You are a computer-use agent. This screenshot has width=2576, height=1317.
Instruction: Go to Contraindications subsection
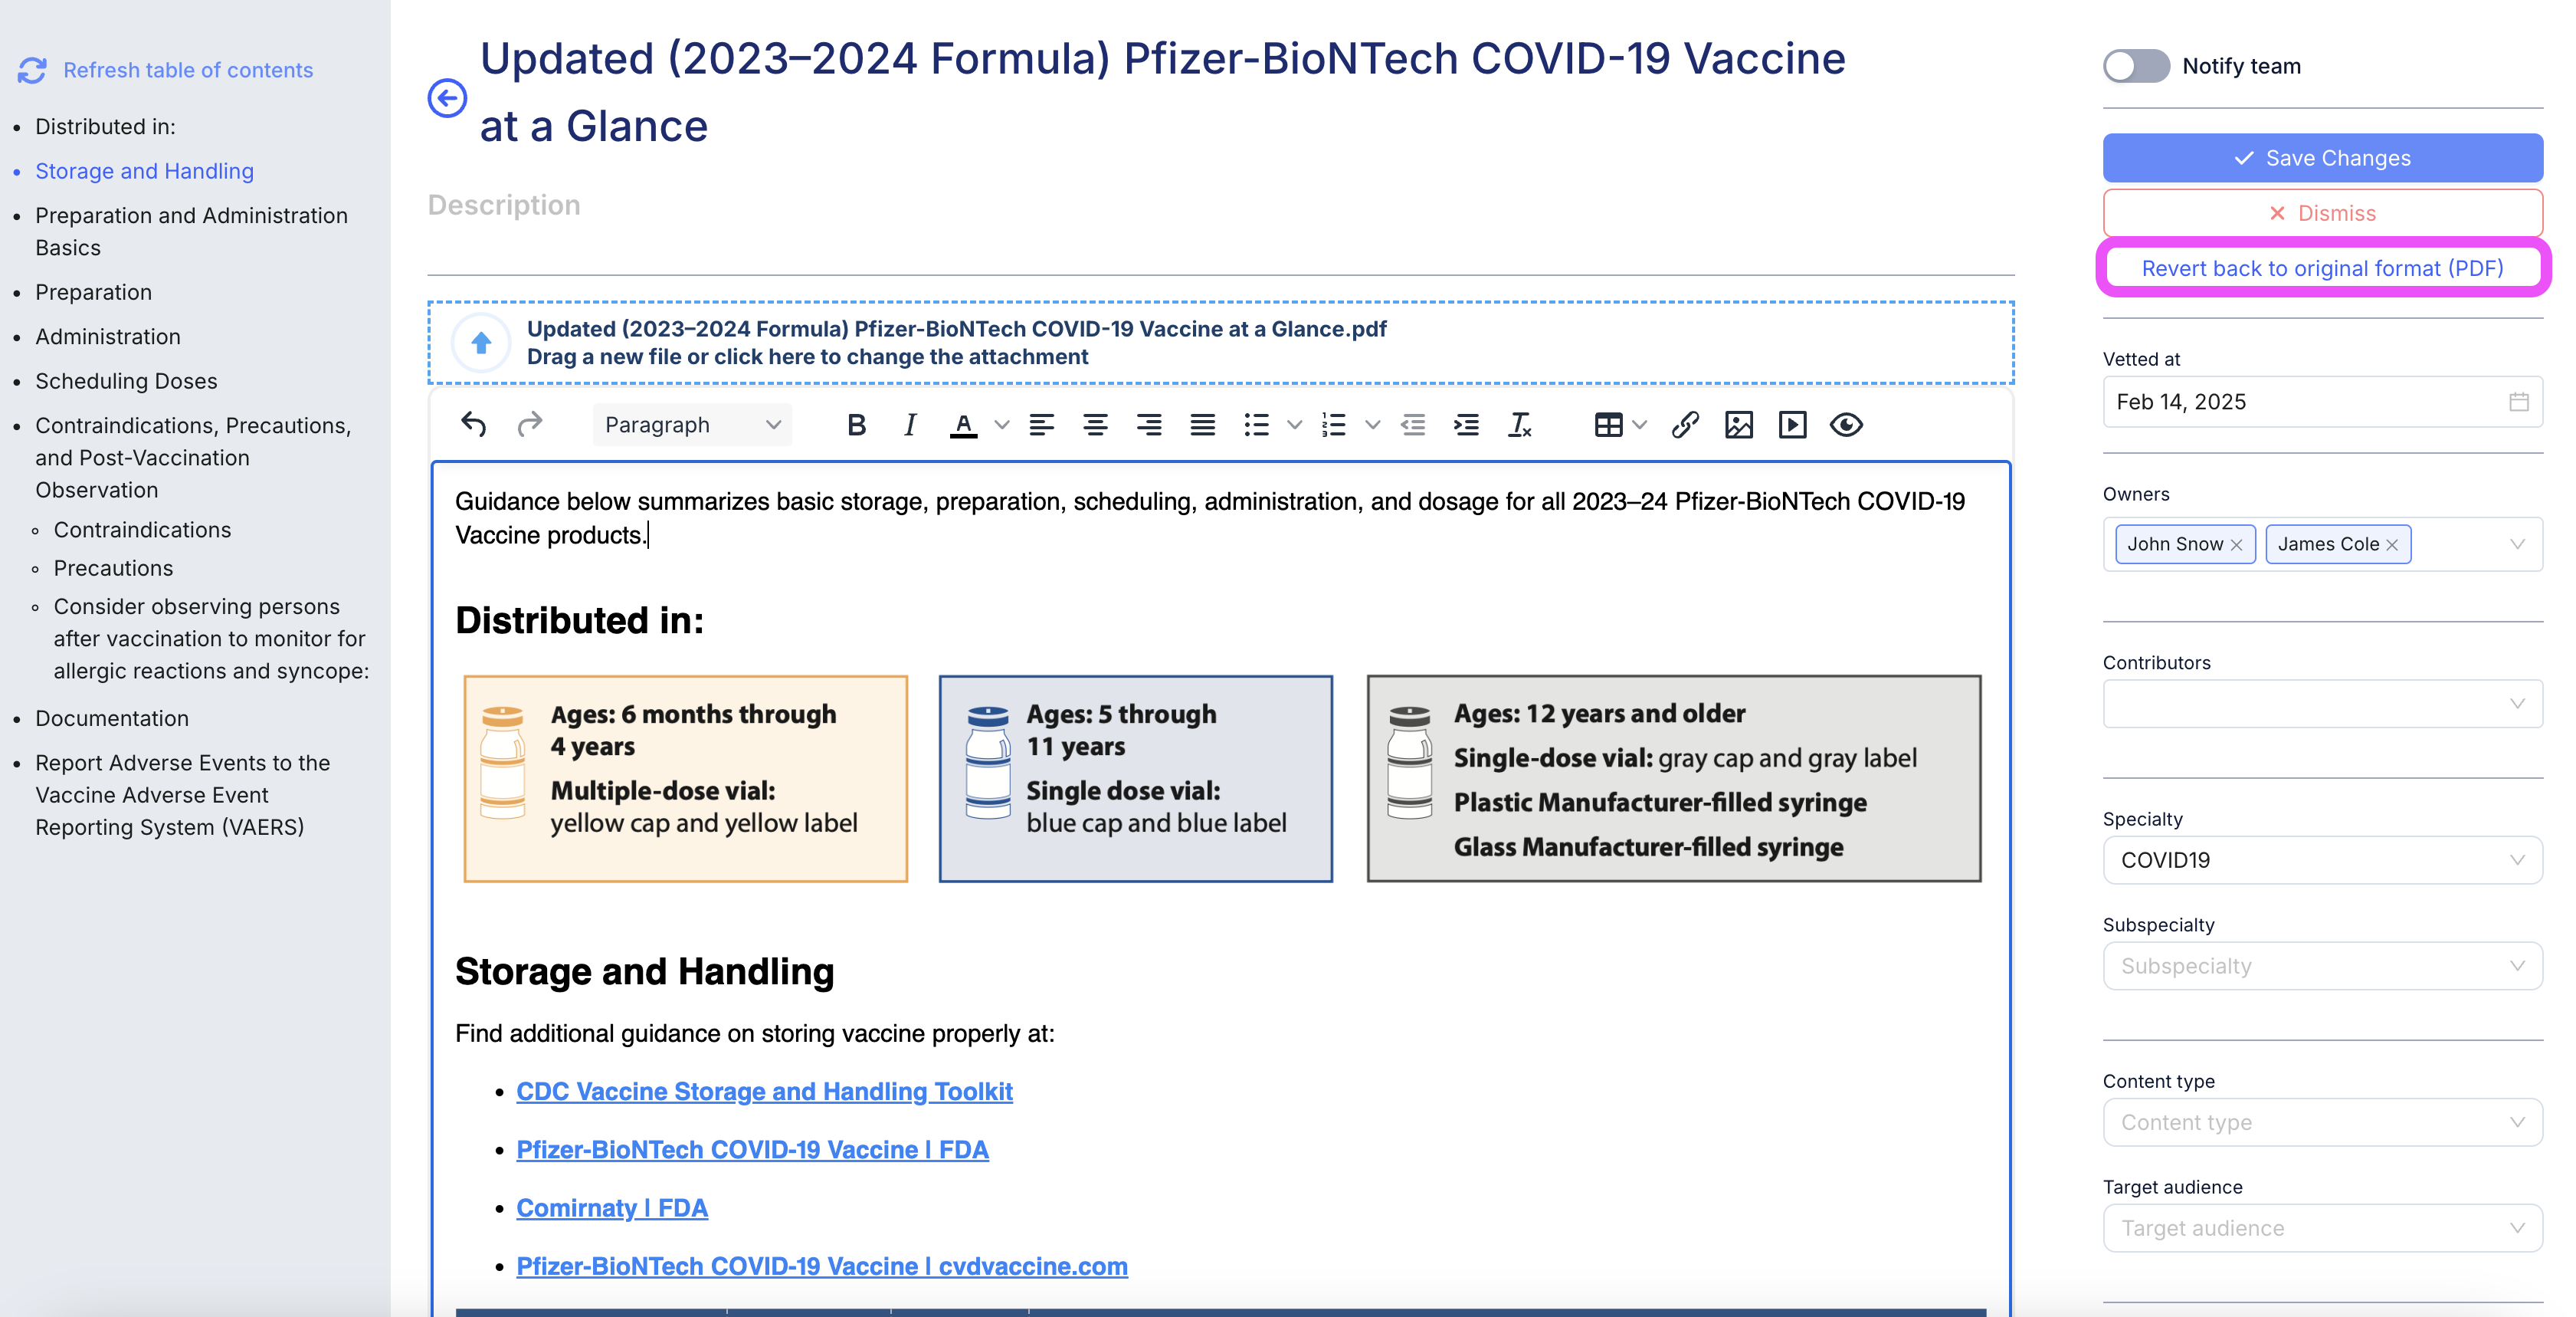pos(142,530)
